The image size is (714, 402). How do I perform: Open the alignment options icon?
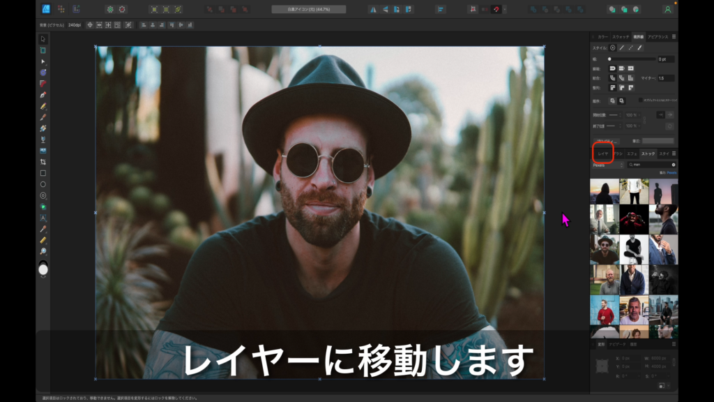tap(441, 9)
